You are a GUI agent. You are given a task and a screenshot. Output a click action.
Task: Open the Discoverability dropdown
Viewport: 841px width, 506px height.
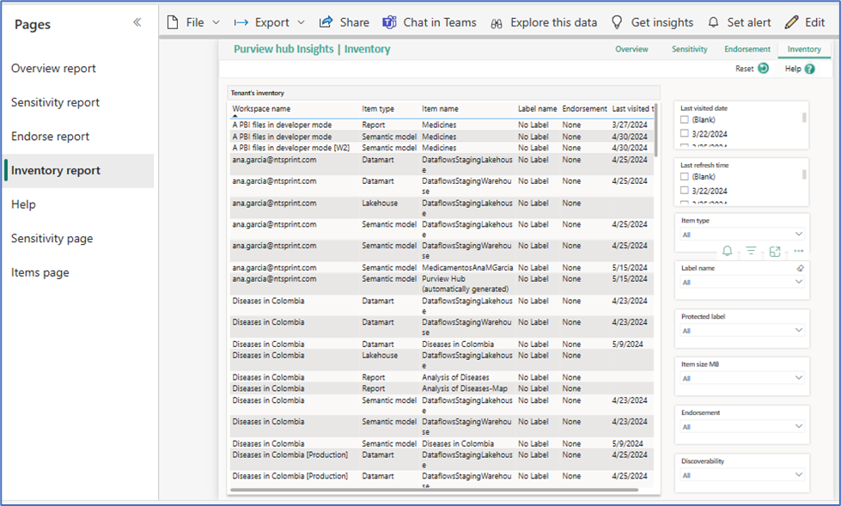(742, 475)
